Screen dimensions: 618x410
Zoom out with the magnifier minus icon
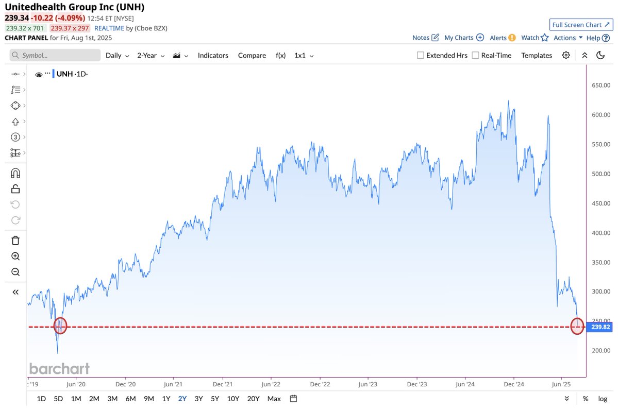[15, 272]
